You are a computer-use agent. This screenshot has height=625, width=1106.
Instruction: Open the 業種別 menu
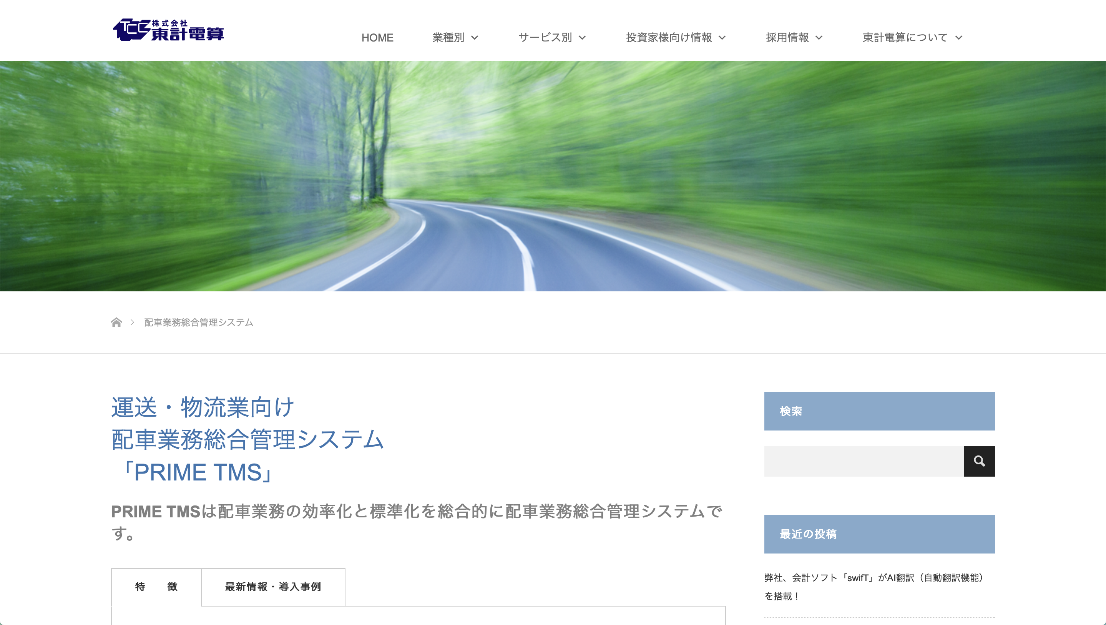[x=448, y=38]
